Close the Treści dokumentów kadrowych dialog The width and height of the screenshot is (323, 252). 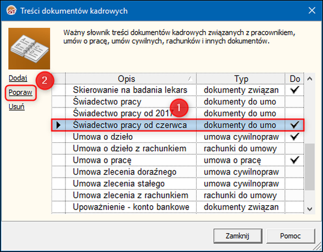tap(312, 10)
